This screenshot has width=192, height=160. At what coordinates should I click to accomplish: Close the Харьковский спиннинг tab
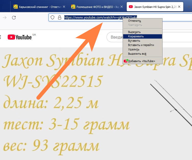(64, 7)
